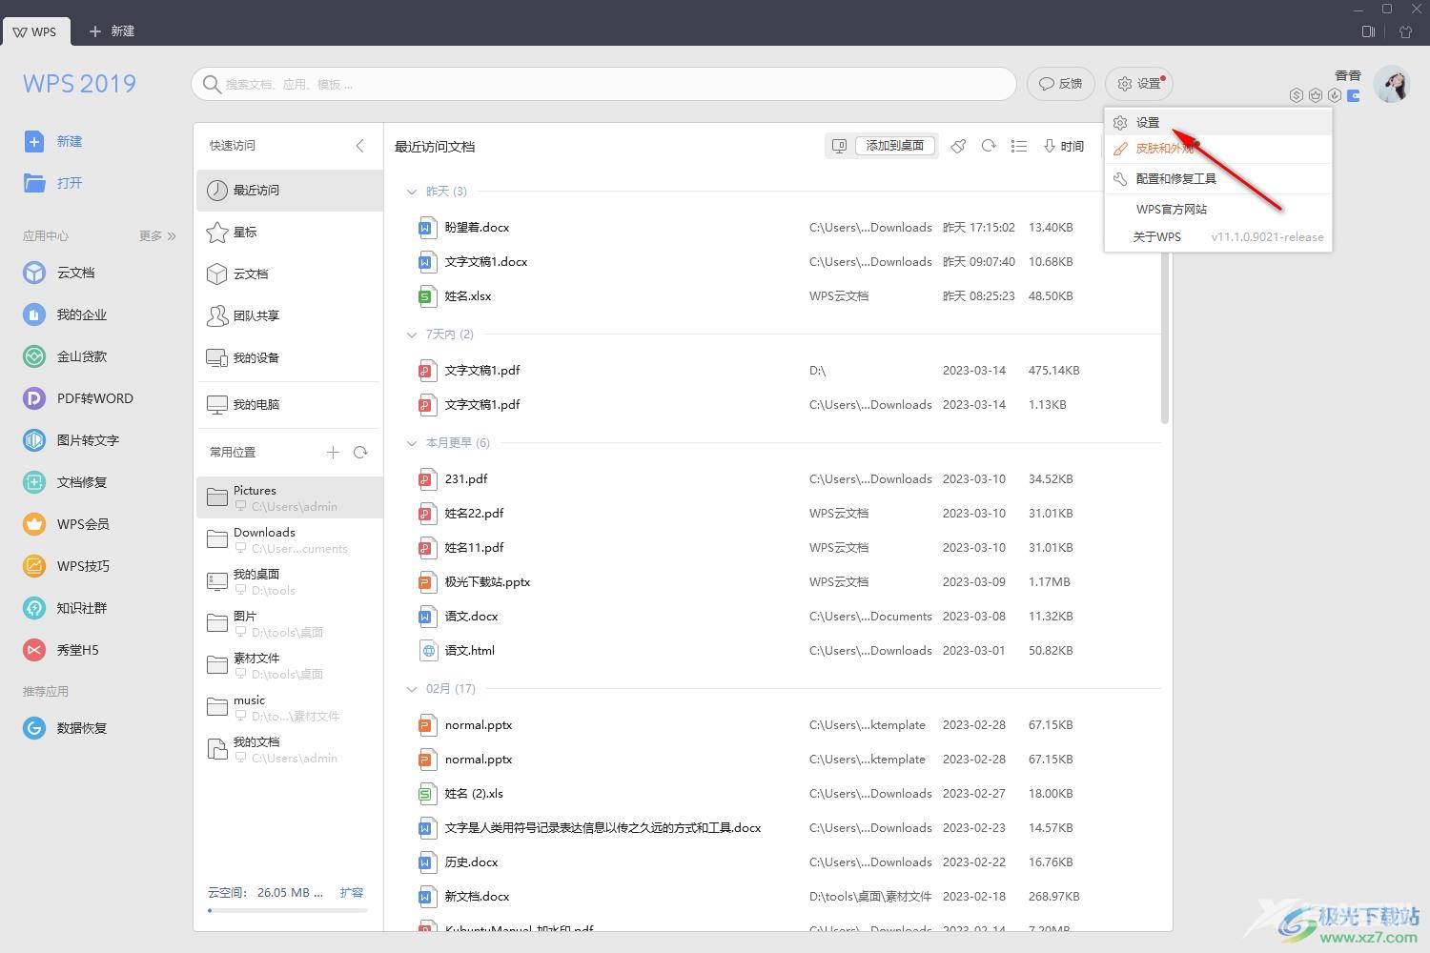
Task: Open 我的桌面 folder location
Action: pos(290,581)
